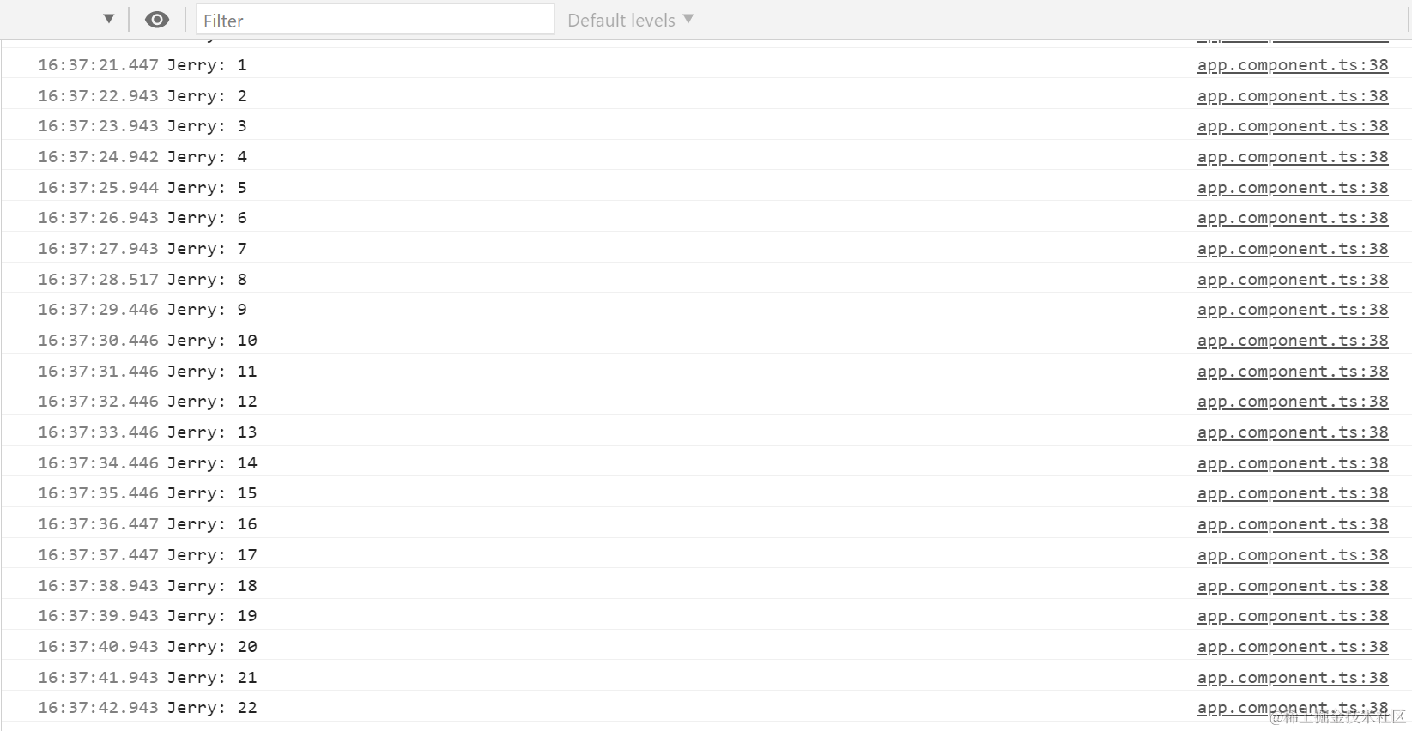
Task: Select the log row Jerry: 8
Action: pyautogui.click(x=706, y=279)
